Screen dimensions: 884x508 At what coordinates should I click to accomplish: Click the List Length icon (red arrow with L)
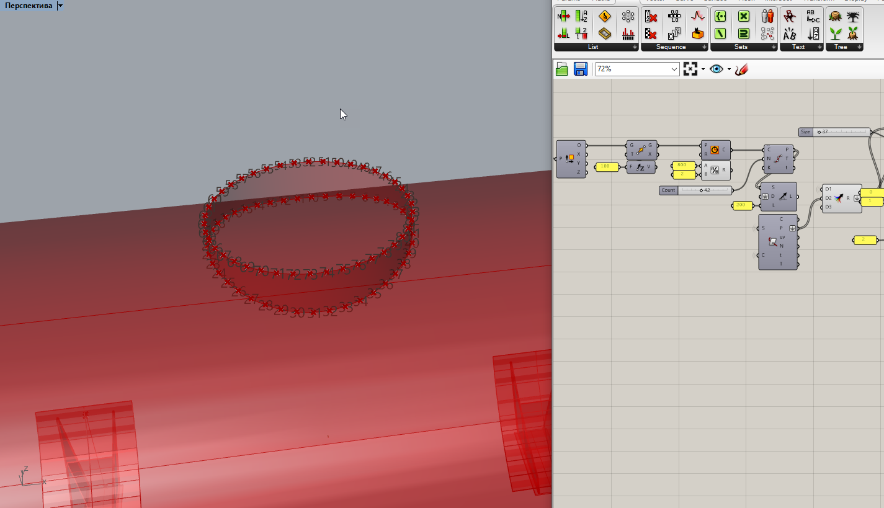(563, 33)
